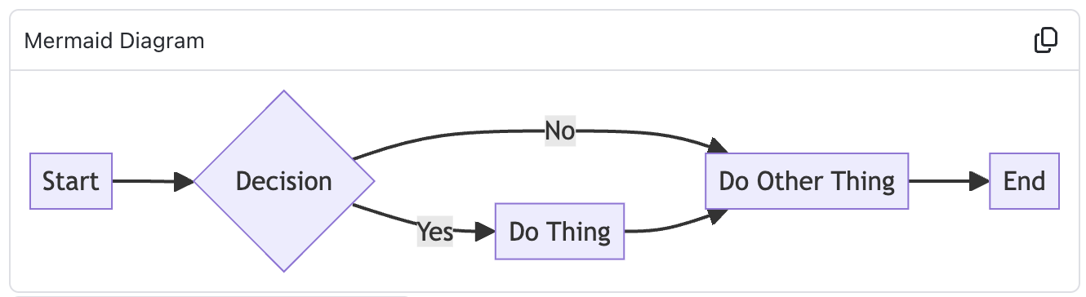This screenshot has height=297, width=1086.
Task: Click line from Do Other Thing to End
Action: pyautogui.click(x=939, y=181)
